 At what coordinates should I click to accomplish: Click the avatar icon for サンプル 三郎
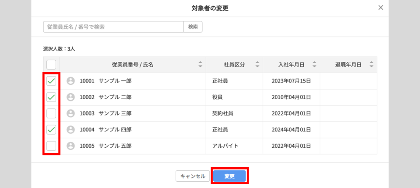tap(70, 113)
